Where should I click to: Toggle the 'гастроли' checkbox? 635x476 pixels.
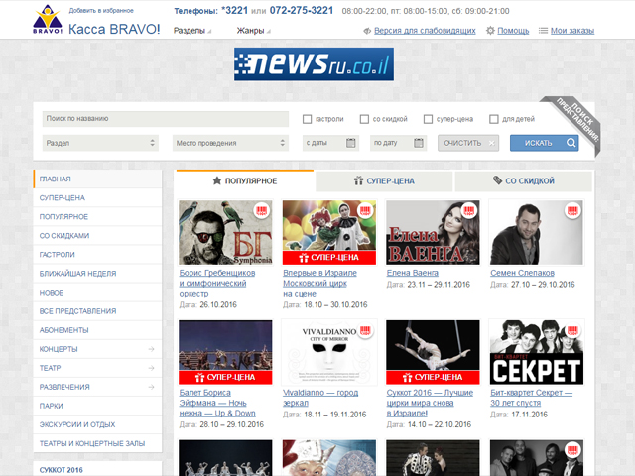[x=307, y=119]
